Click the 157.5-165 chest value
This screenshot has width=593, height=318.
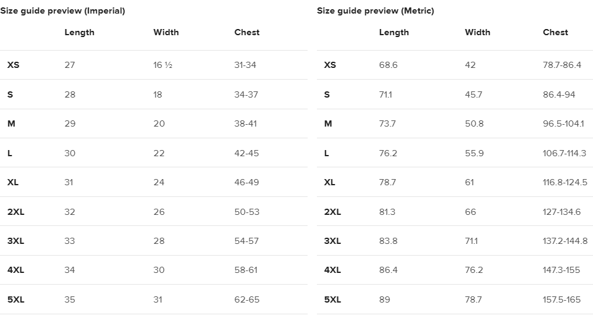tap(561, 299)
